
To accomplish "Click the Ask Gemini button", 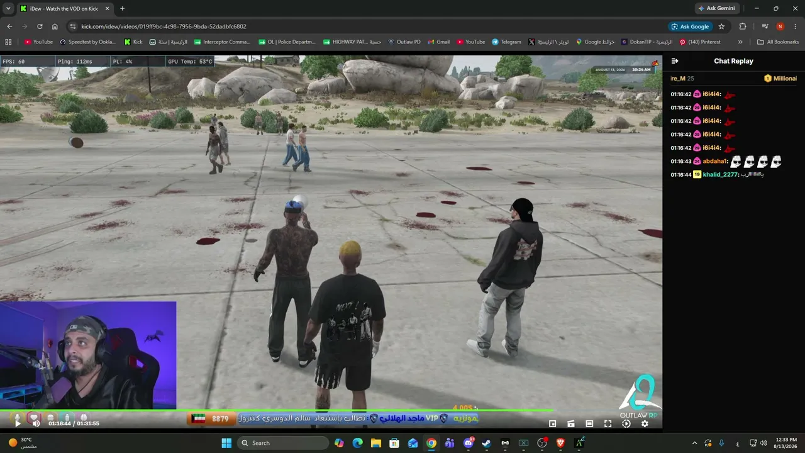I will (x=716, y=8).
